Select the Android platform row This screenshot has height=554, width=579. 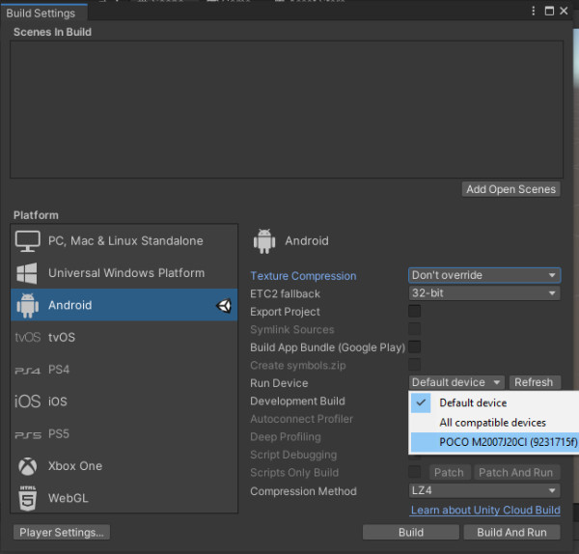coord(124,305)
